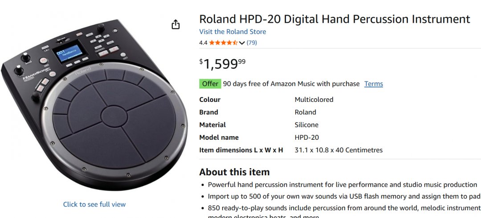Click the Silicone material value

pos(306,125)
